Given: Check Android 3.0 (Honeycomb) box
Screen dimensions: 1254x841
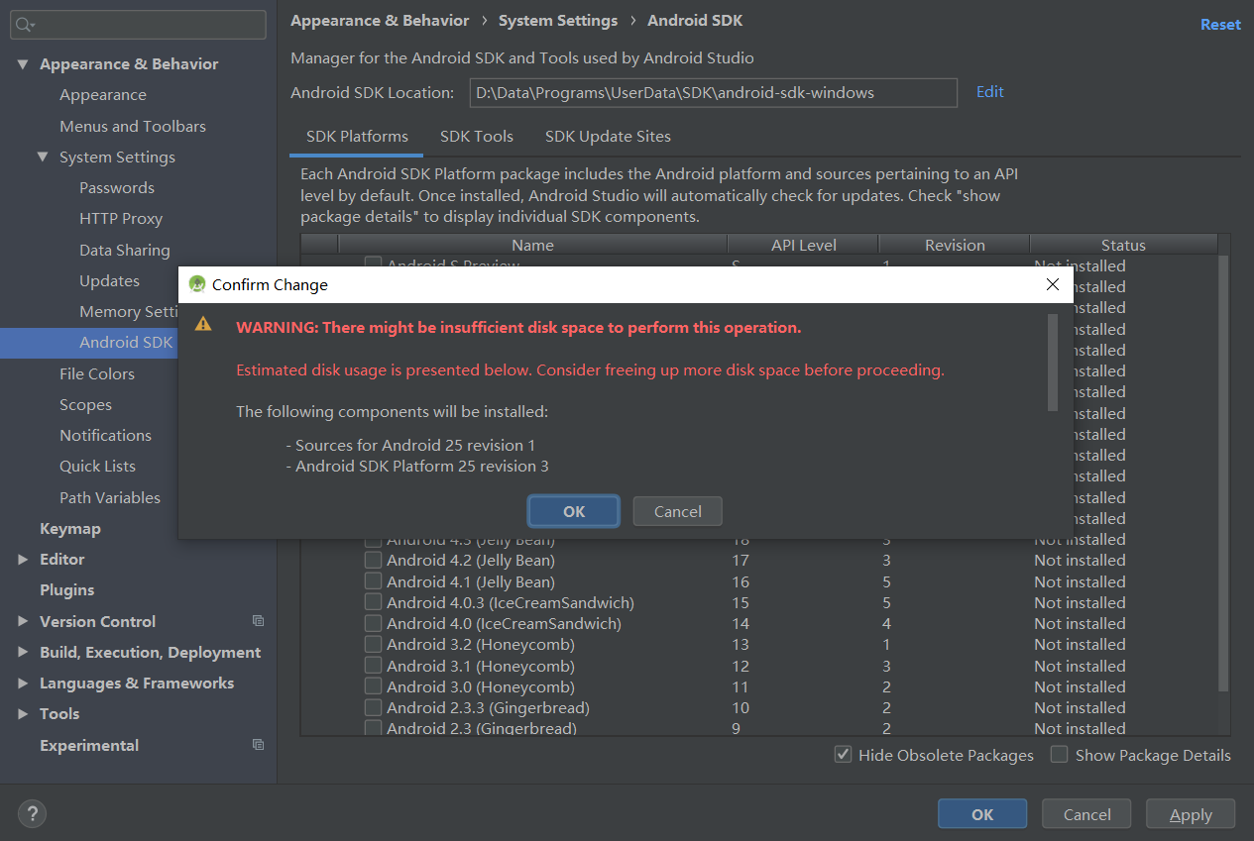Looking at the screenshot, I should (x=373, y=686).
